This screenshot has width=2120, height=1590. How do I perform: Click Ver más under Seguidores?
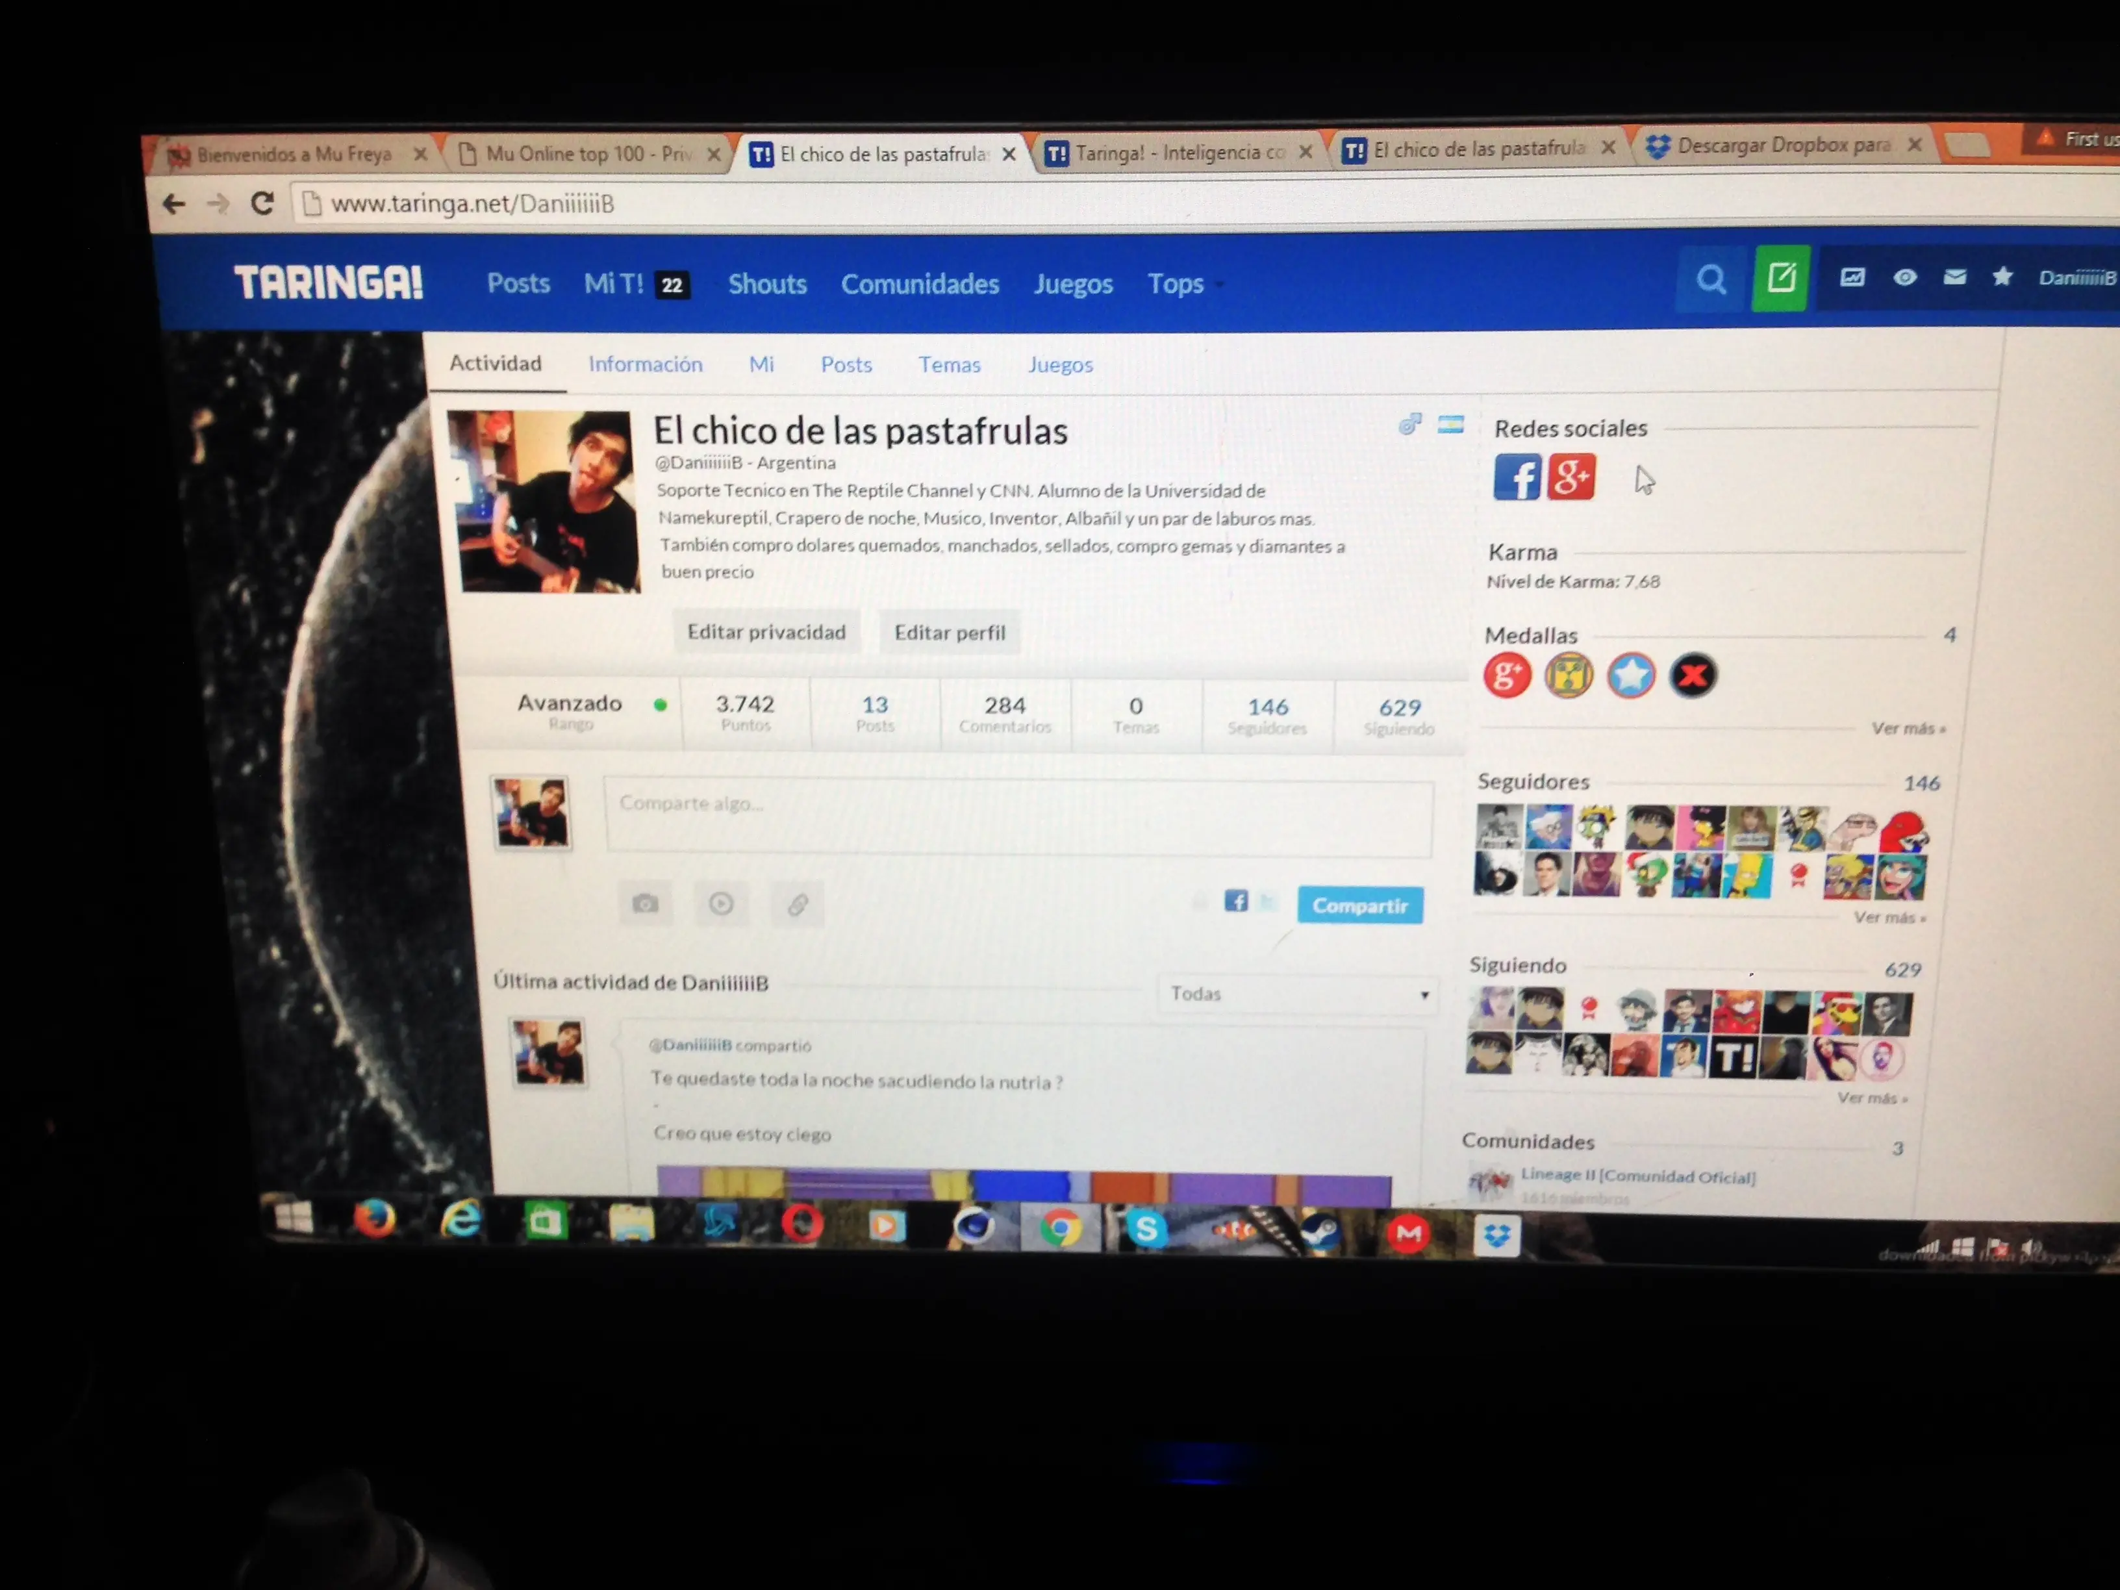1890,917
